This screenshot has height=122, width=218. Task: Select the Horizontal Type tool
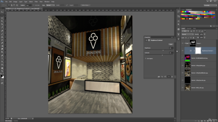click(x=2, y=59)
